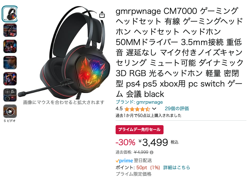Expand the star rating dropdown chevron
This screenshot has height=178, width=250.
[154, 109]
